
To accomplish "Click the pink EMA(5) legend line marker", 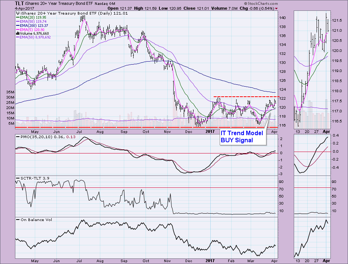I will pyautogui.click(x=17, y=29).
